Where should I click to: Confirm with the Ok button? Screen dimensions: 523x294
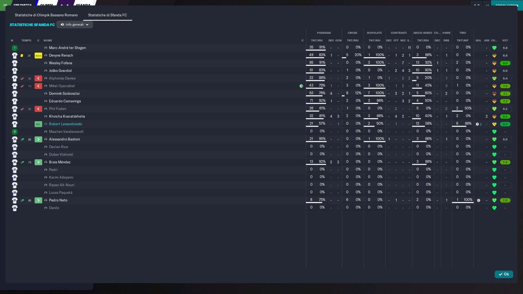tap(504, 274)
